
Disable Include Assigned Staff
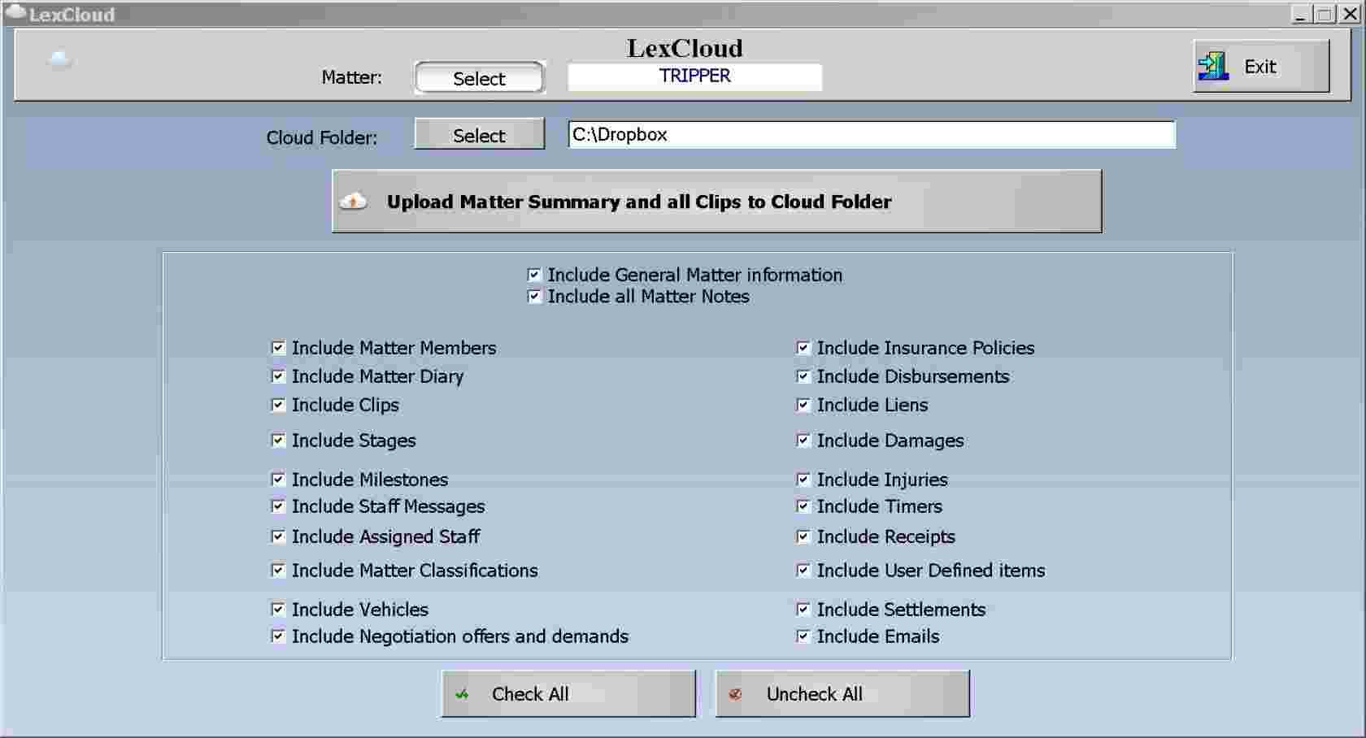click(x=278, y=536)
